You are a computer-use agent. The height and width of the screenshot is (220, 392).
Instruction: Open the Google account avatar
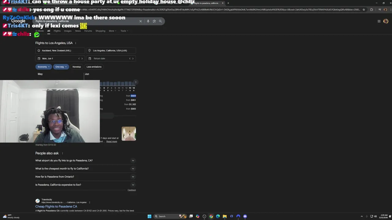[386, 21]
